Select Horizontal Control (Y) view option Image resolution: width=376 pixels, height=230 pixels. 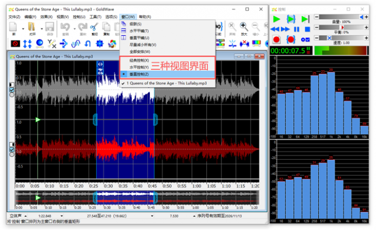[168, 67]
